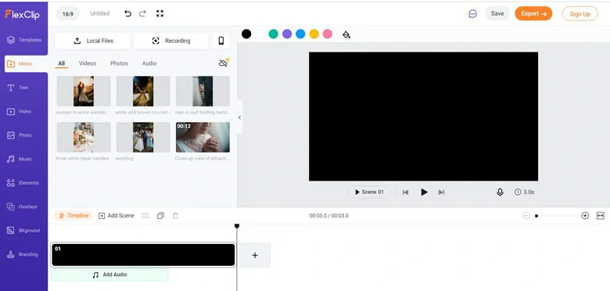Open the 16:9 aspect ratio selector

tap(68, 13)
